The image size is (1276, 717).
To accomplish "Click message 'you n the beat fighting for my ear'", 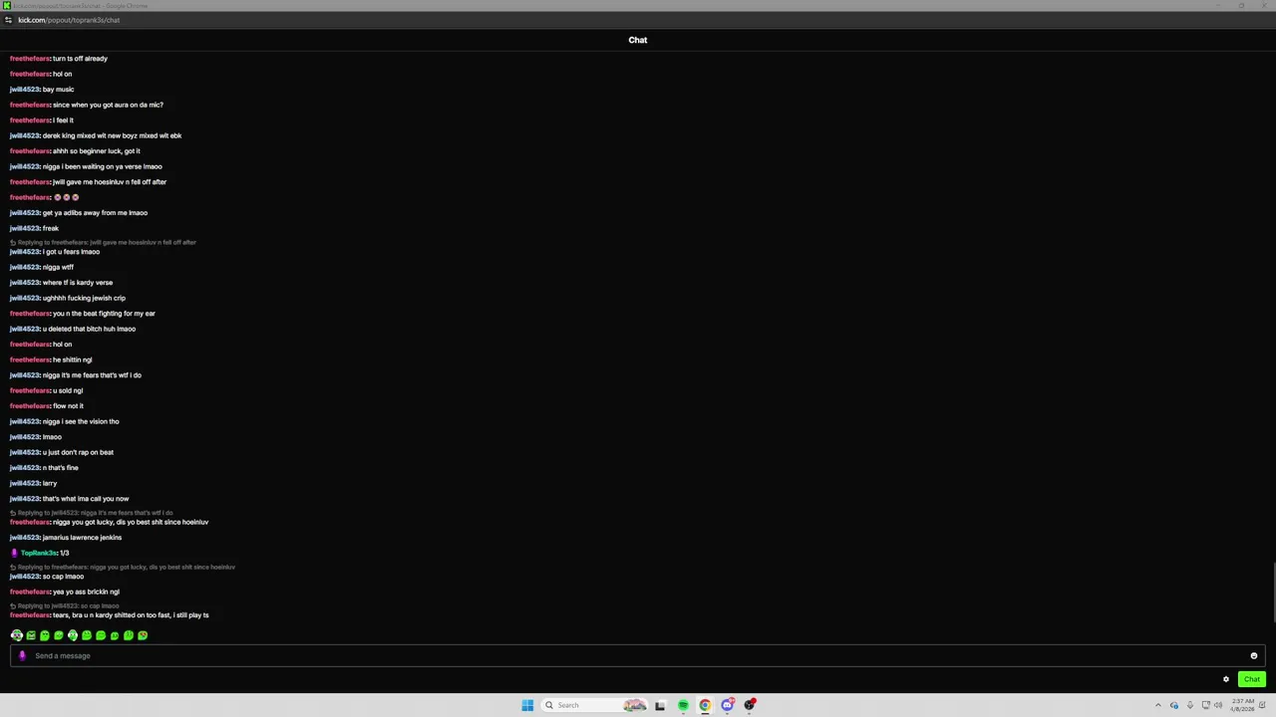I will coord(104,314).
